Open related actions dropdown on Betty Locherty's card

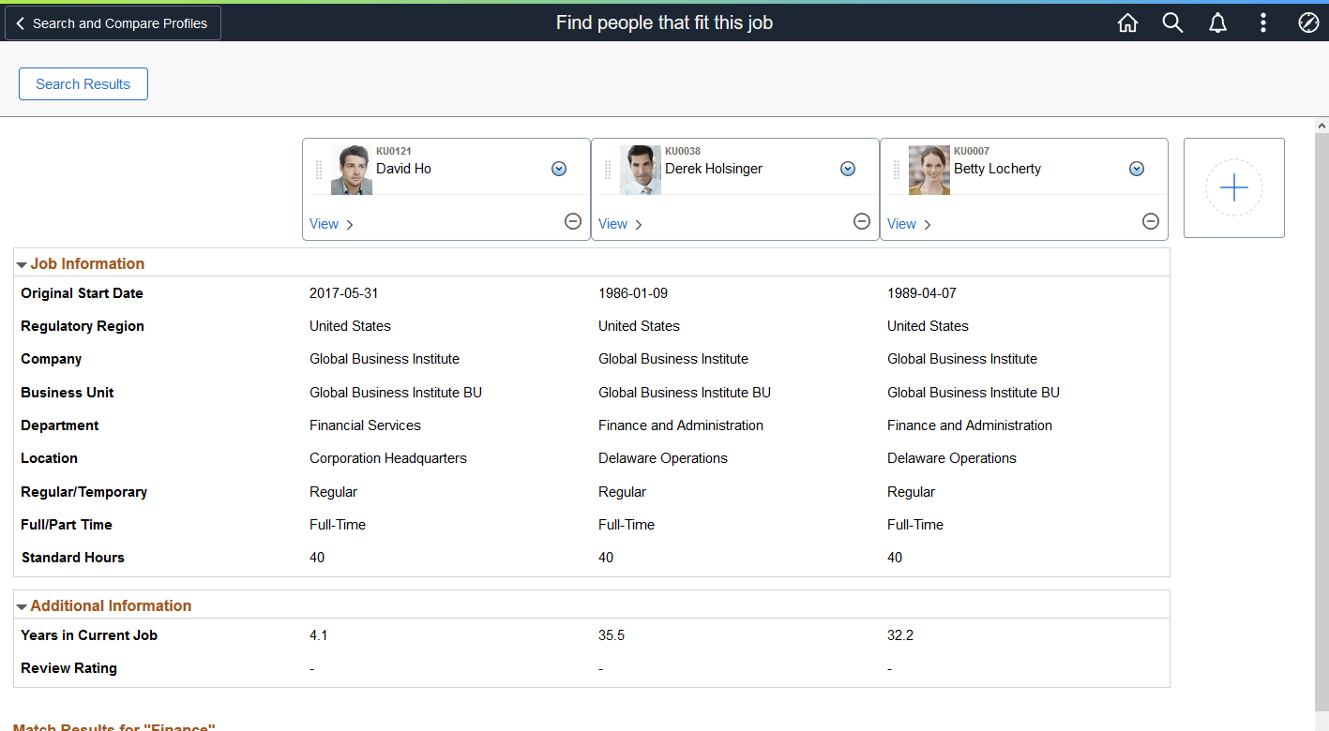(1137, 169)
